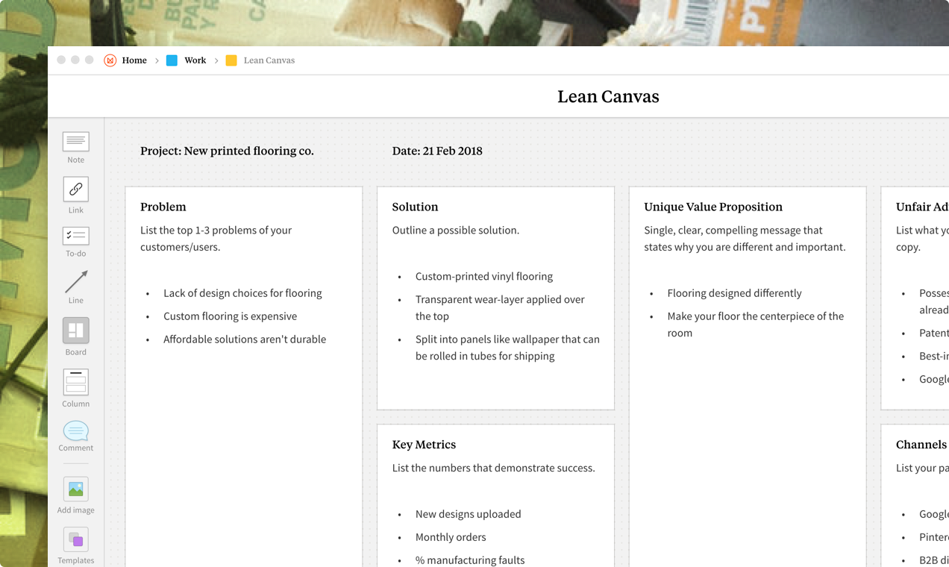Select the Column tool
Screen dimensions: 949x567
75,388
